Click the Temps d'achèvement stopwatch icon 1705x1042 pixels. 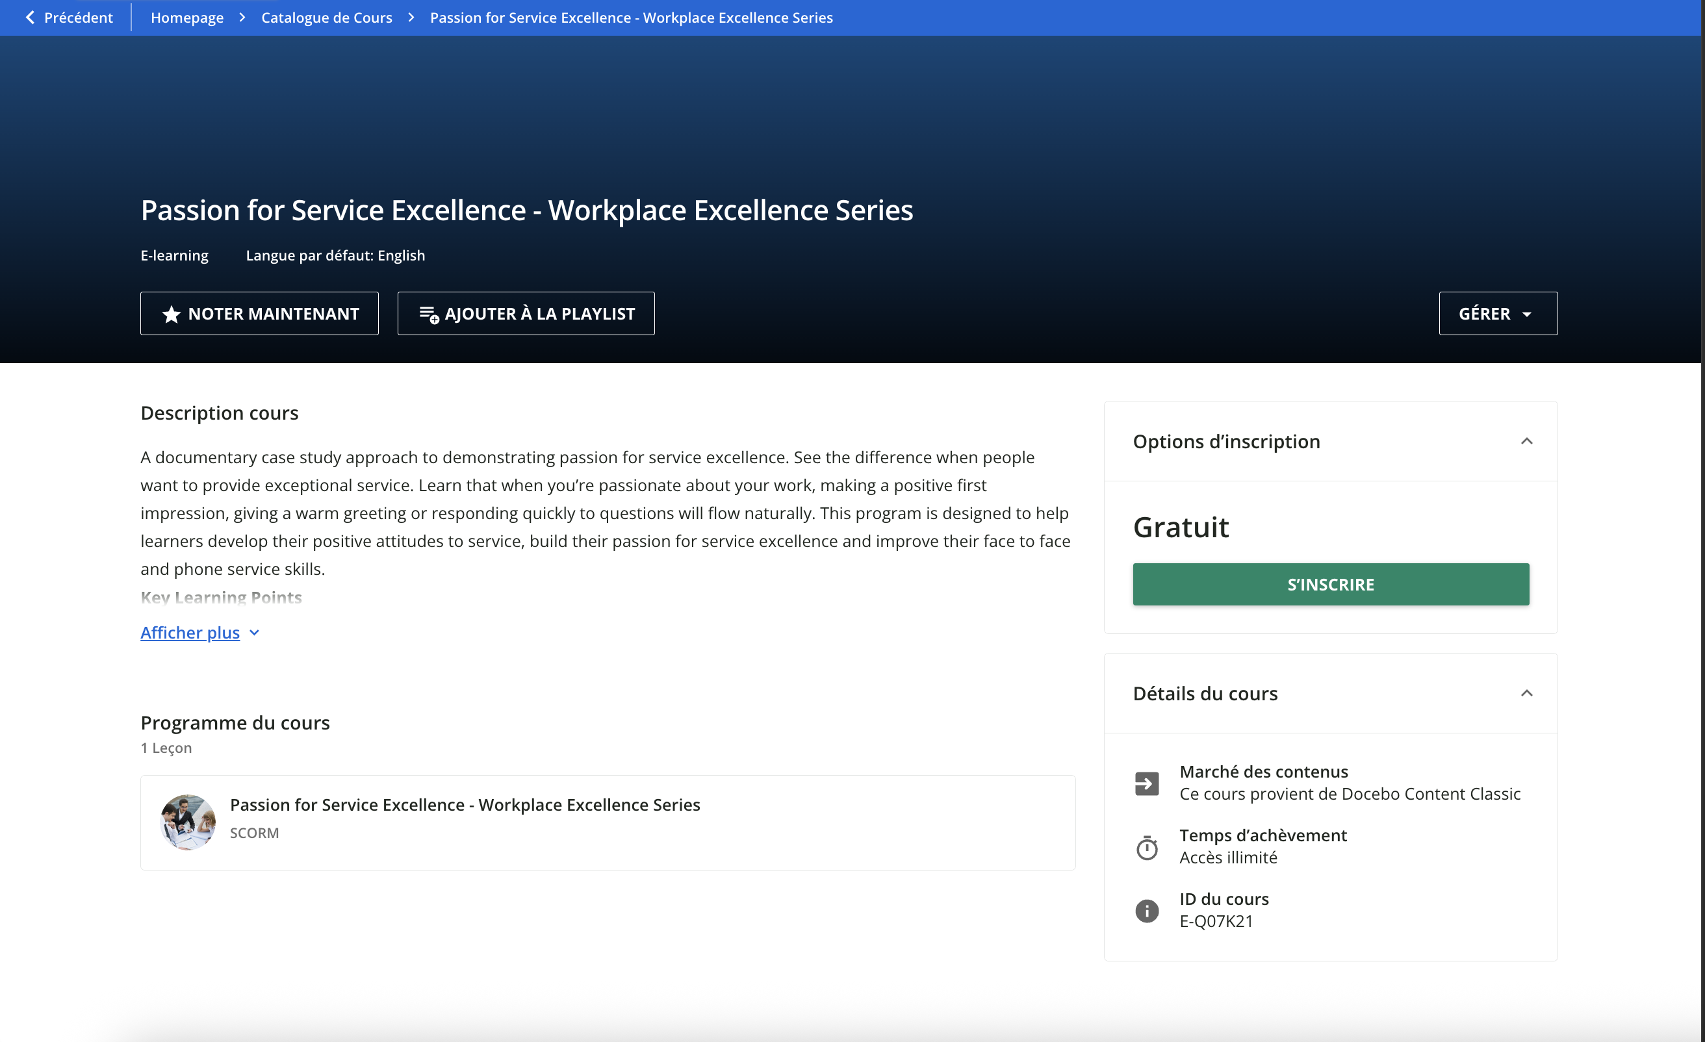(1146, 847)
